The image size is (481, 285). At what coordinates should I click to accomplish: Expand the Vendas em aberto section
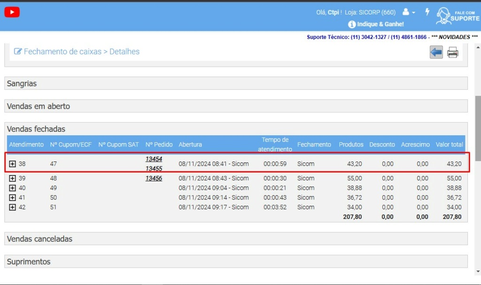236,106
